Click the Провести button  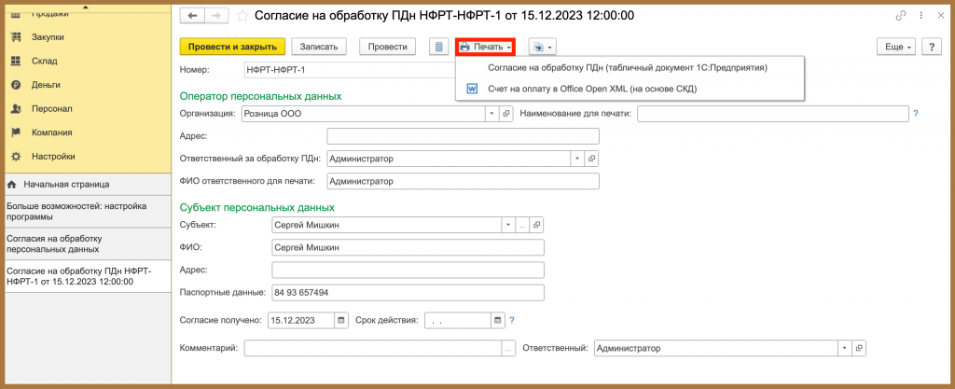387,47
